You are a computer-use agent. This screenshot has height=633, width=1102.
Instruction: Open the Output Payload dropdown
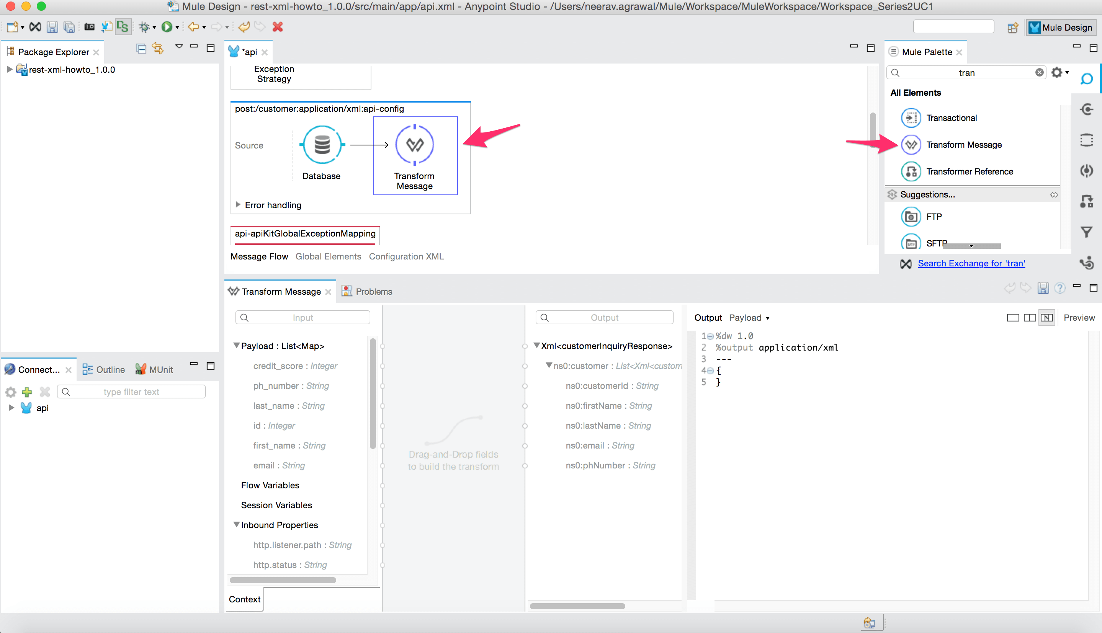point(749,318)
